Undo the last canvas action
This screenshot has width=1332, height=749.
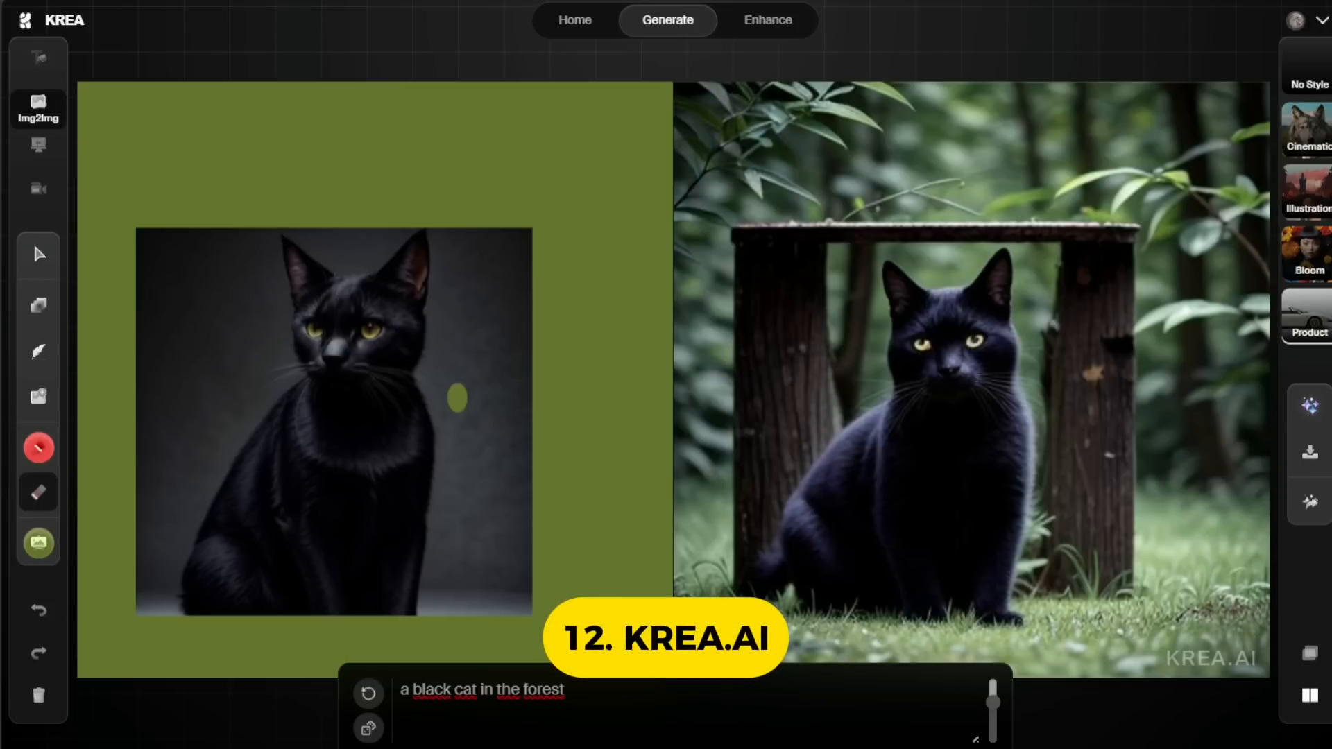click(39, 610)
